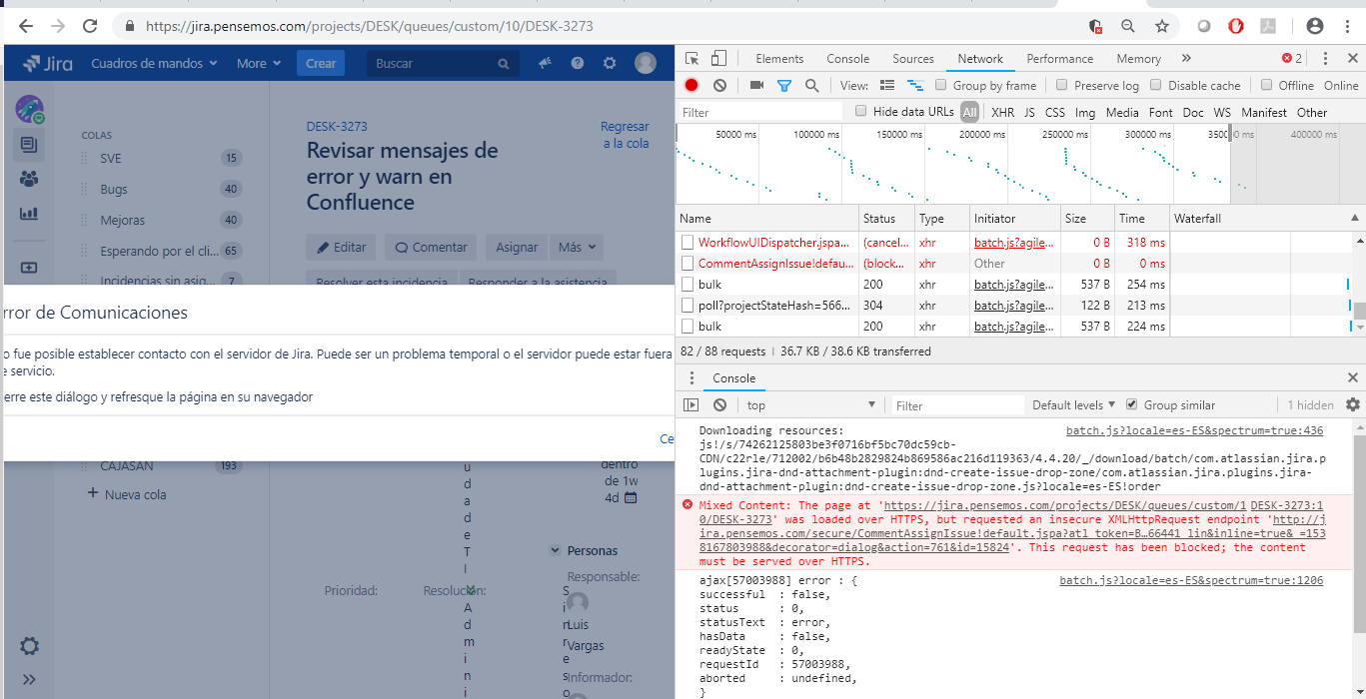The width and height of the screenshot is (1366, 699).
Task: Show console sidebar icon
Action: [x=690, y=405]
